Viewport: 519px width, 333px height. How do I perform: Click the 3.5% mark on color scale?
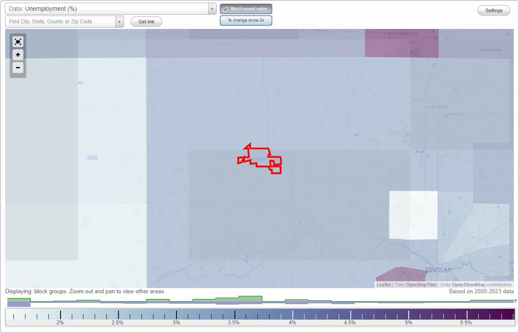pyautogui.click(x=234, y=323)
